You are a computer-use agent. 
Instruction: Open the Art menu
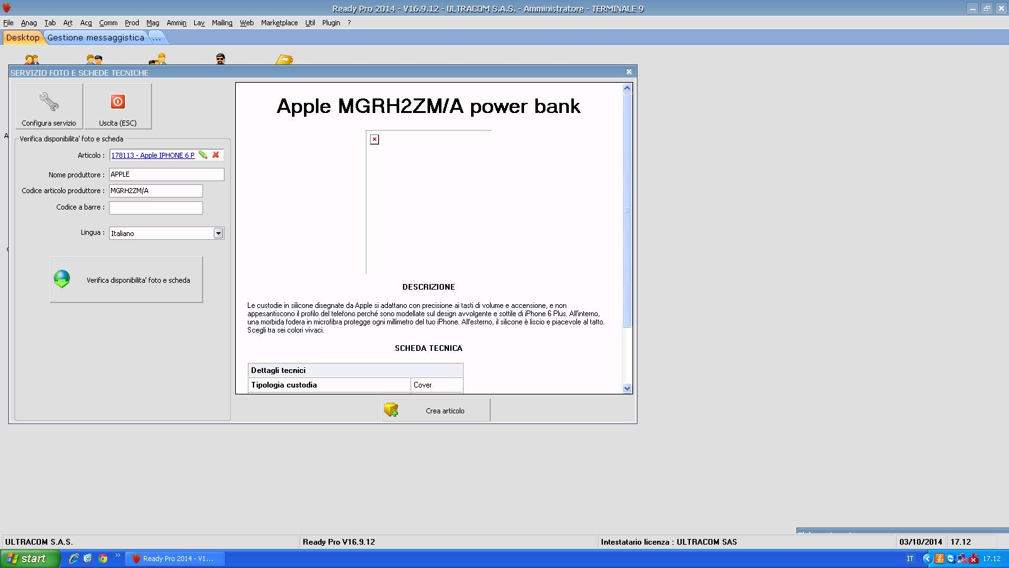[67, 23]
